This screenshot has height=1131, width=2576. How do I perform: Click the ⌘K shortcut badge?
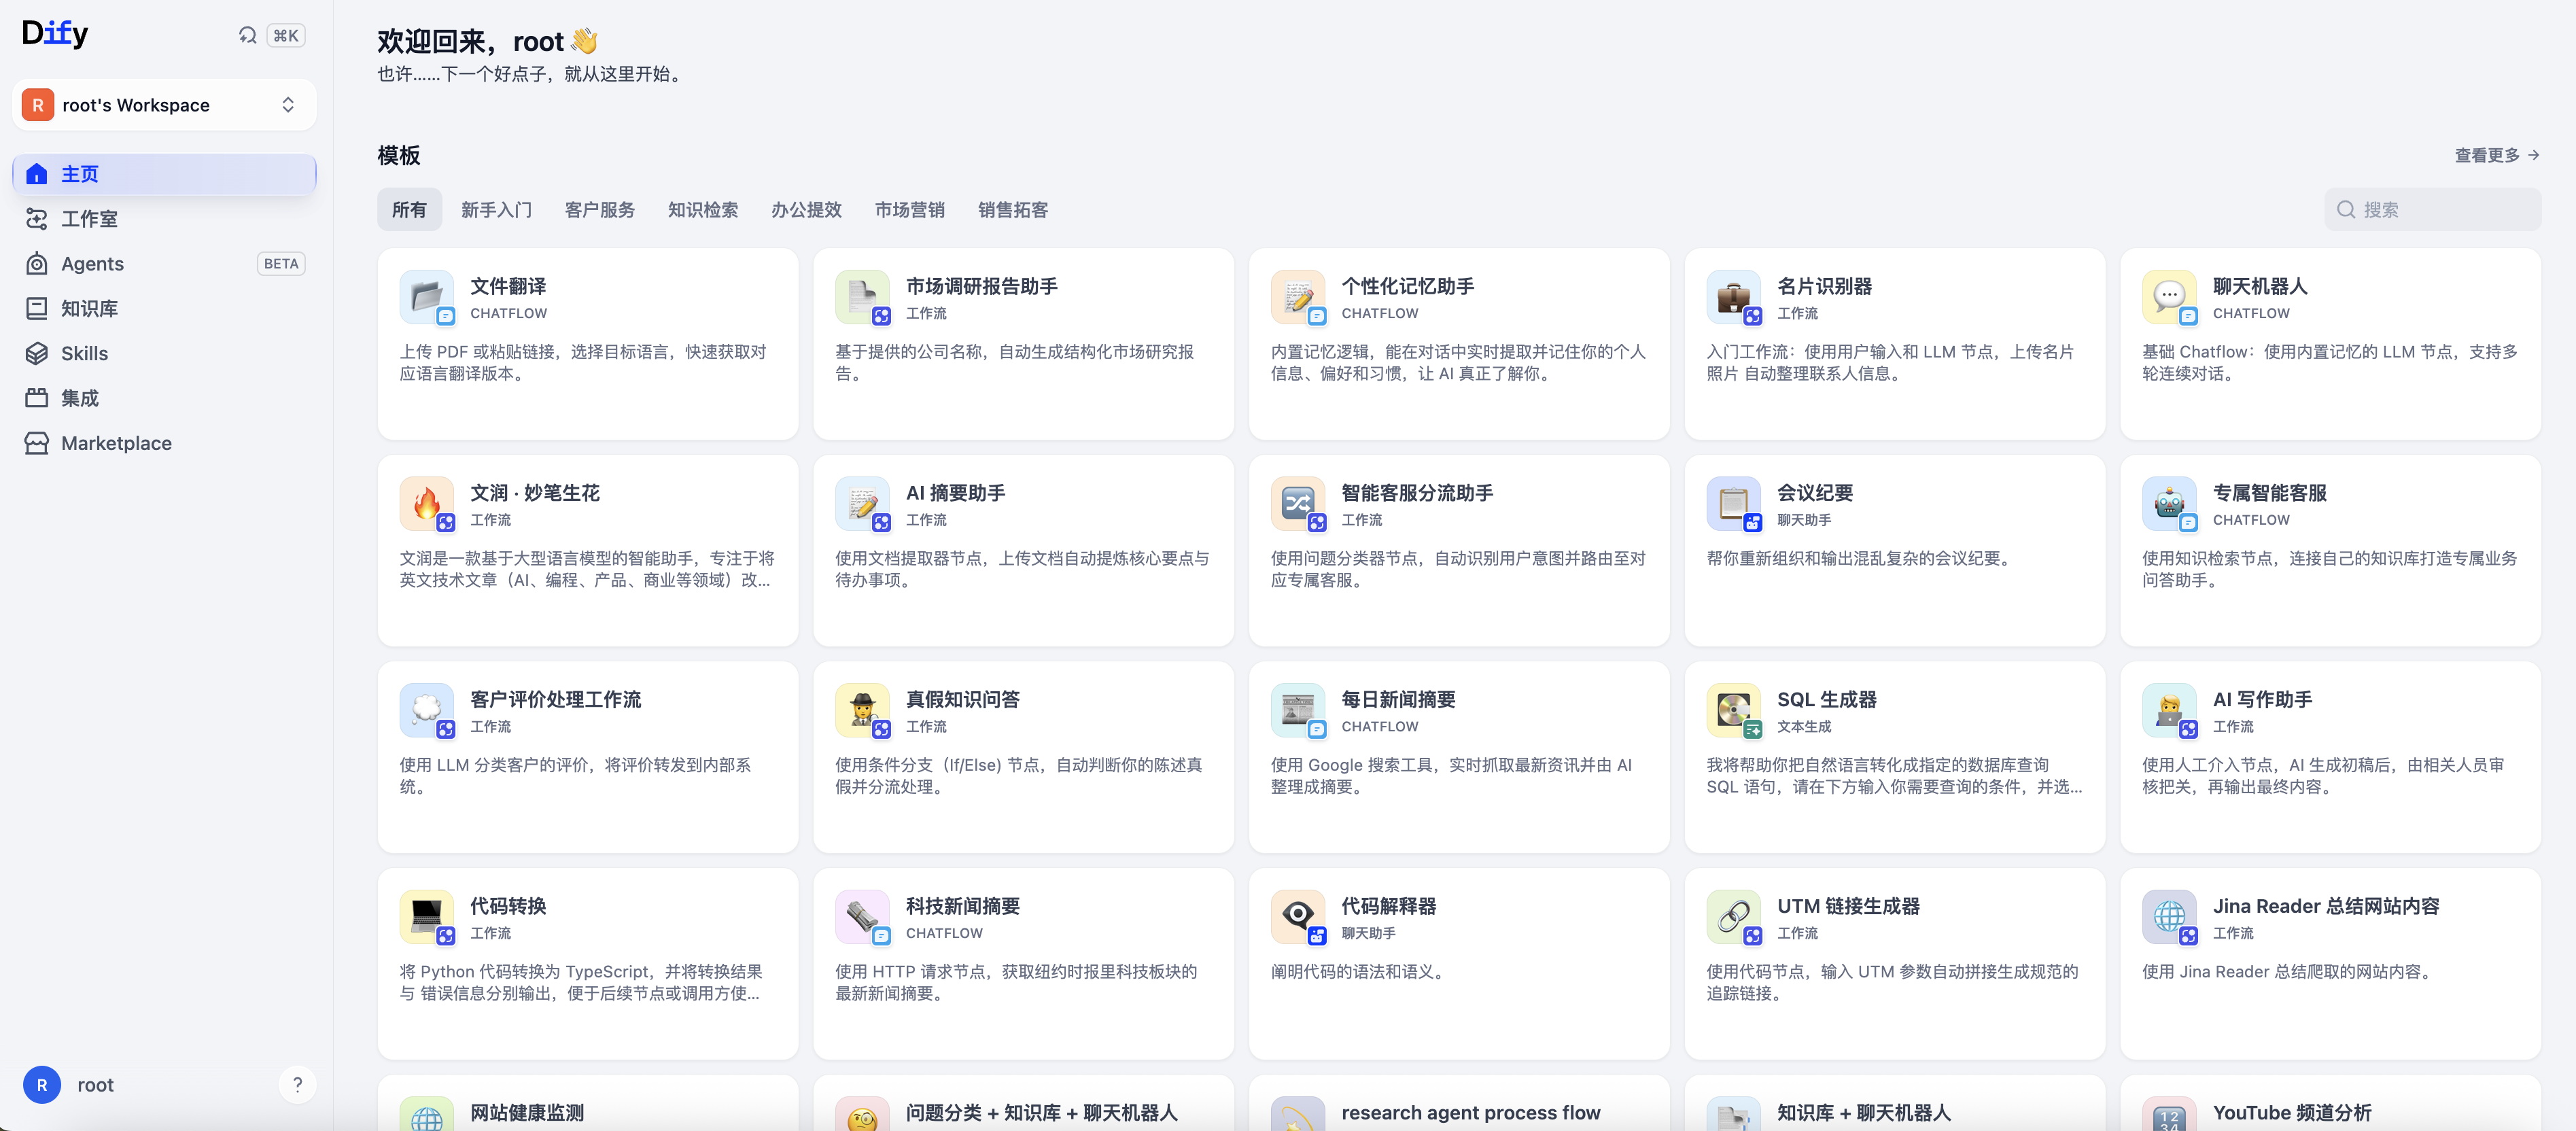285,35
